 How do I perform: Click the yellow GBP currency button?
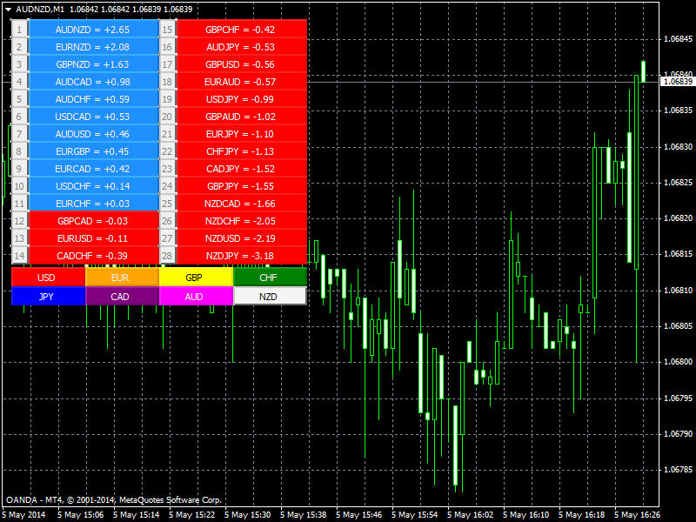[x=195, y=278]
